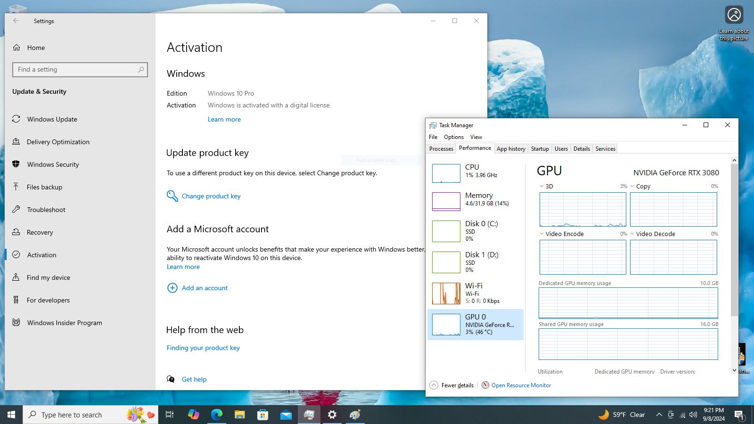
Task: Click the Activation checkmark circle icon
Action: (16, 255)
